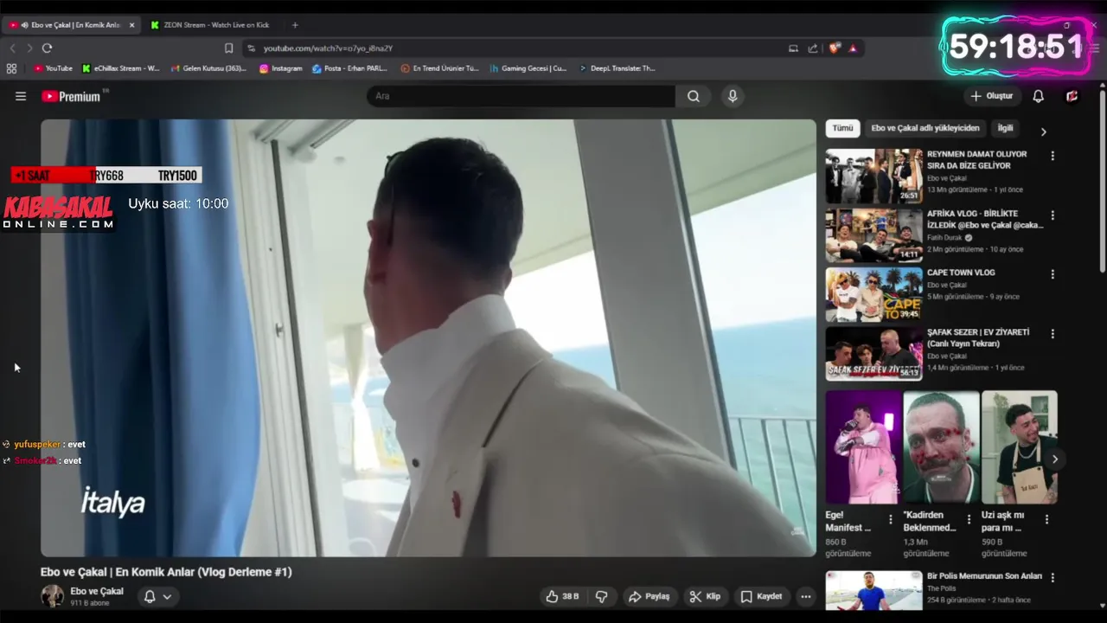The image size is (1107, 623).
Task: Open the Brave shields lion icon
Action: (835, 48)
